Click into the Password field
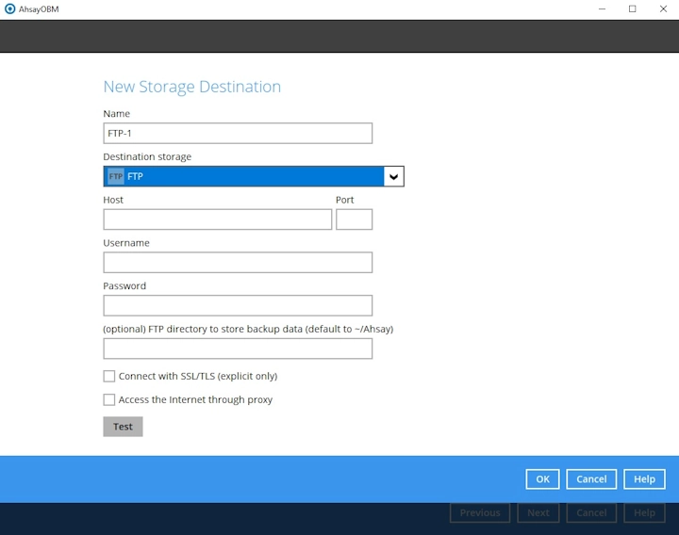The image size is (679, 535). [238, 305]
